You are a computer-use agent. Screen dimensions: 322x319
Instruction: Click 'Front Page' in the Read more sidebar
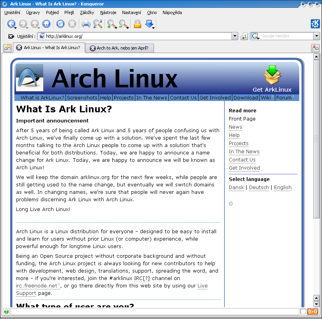pyautogui.click(x=242, y=119)
